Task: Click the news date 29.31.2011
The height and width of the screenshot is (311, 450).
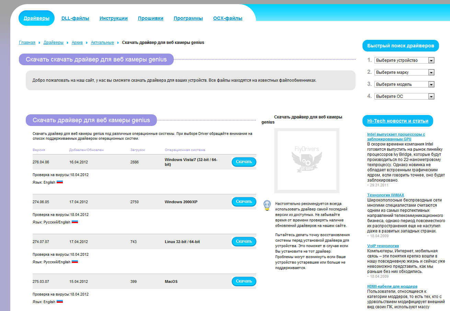Action: pos(379,185)
